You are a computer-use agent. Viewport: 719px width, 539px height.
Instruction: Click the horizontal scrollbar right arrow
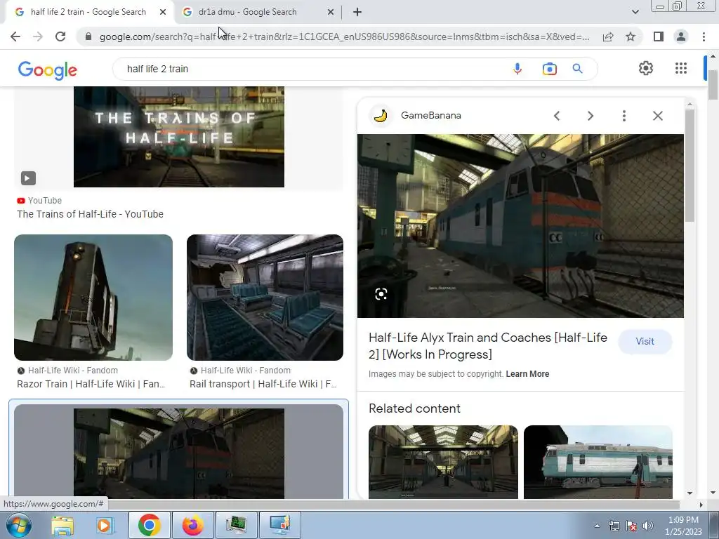coord(701,505)
